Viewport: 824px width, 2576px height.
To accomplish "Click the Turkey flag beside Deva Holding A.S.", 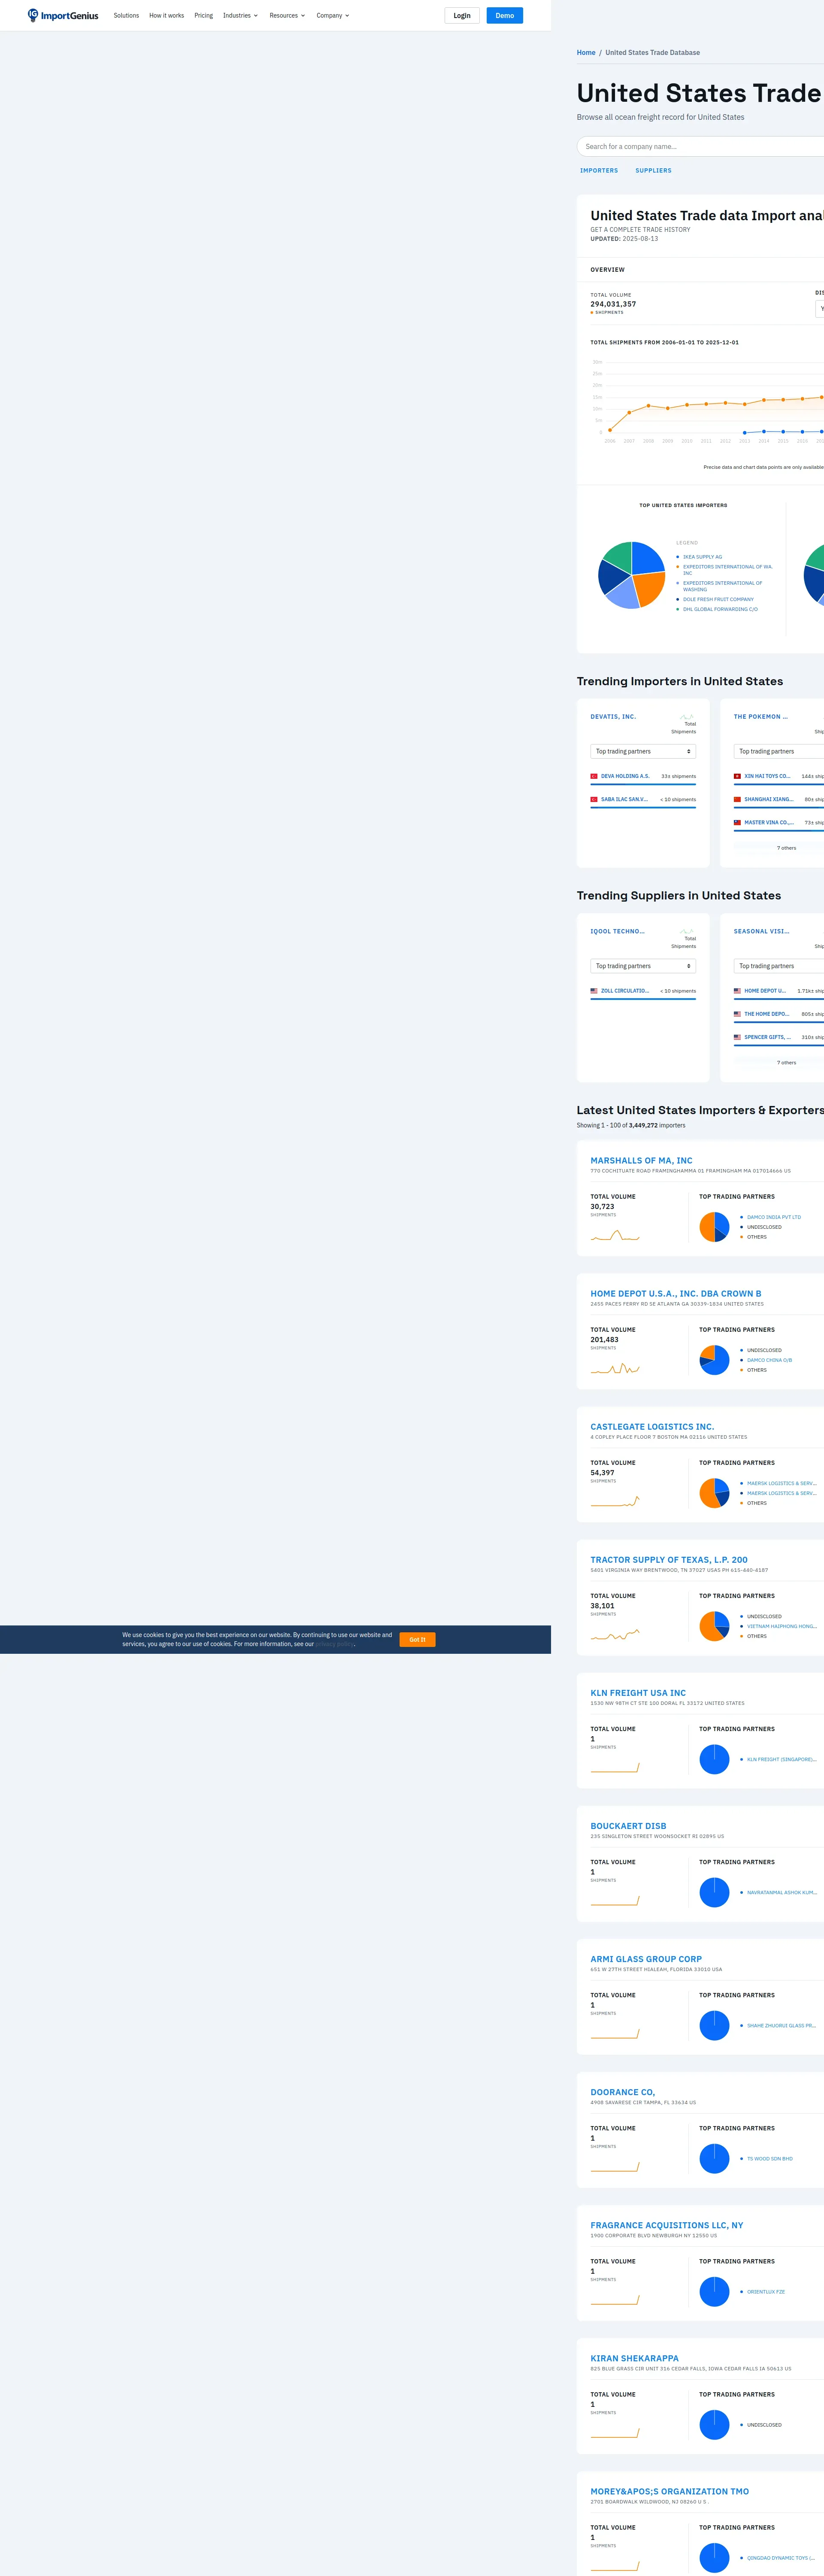I will [594, 776].
